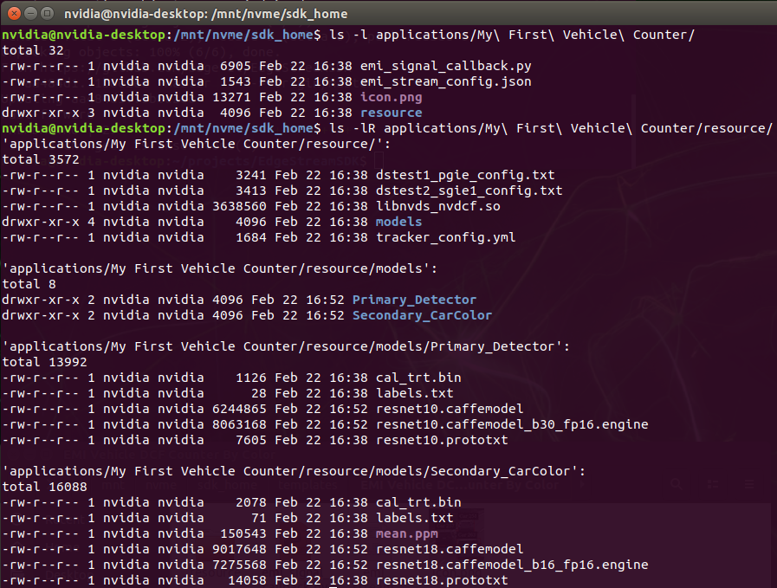Click the resource/models/Primary_Detector path header
Viewport: 777px width, 588px height.
point(286,346)
